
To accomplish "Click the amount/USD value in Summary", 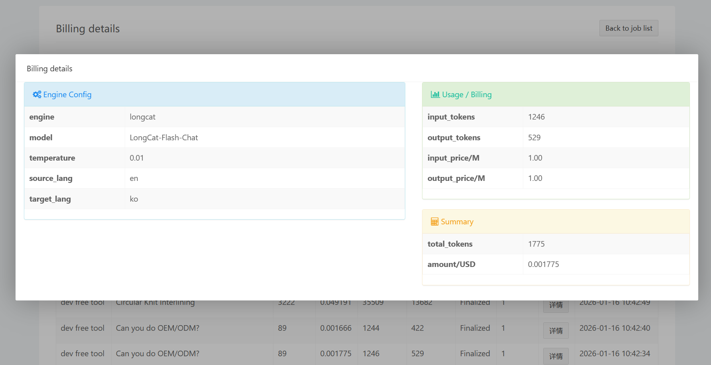I will (x=544, y=264).
